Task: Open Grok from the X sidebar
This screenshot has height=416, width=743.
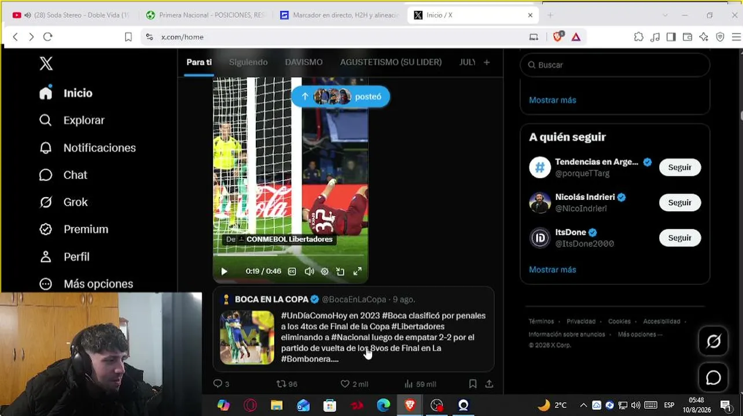Action: pos(64,202)
